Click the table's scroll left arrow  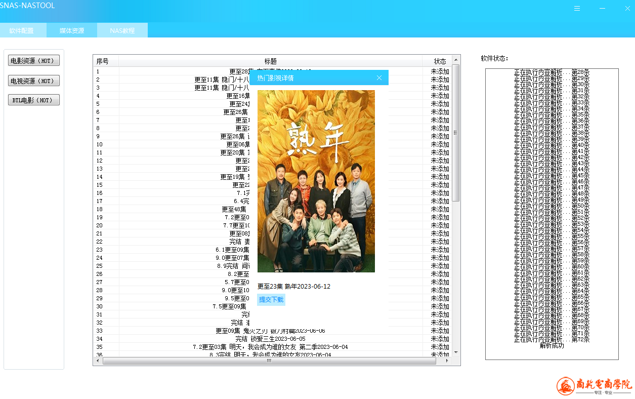pos(98,362)
